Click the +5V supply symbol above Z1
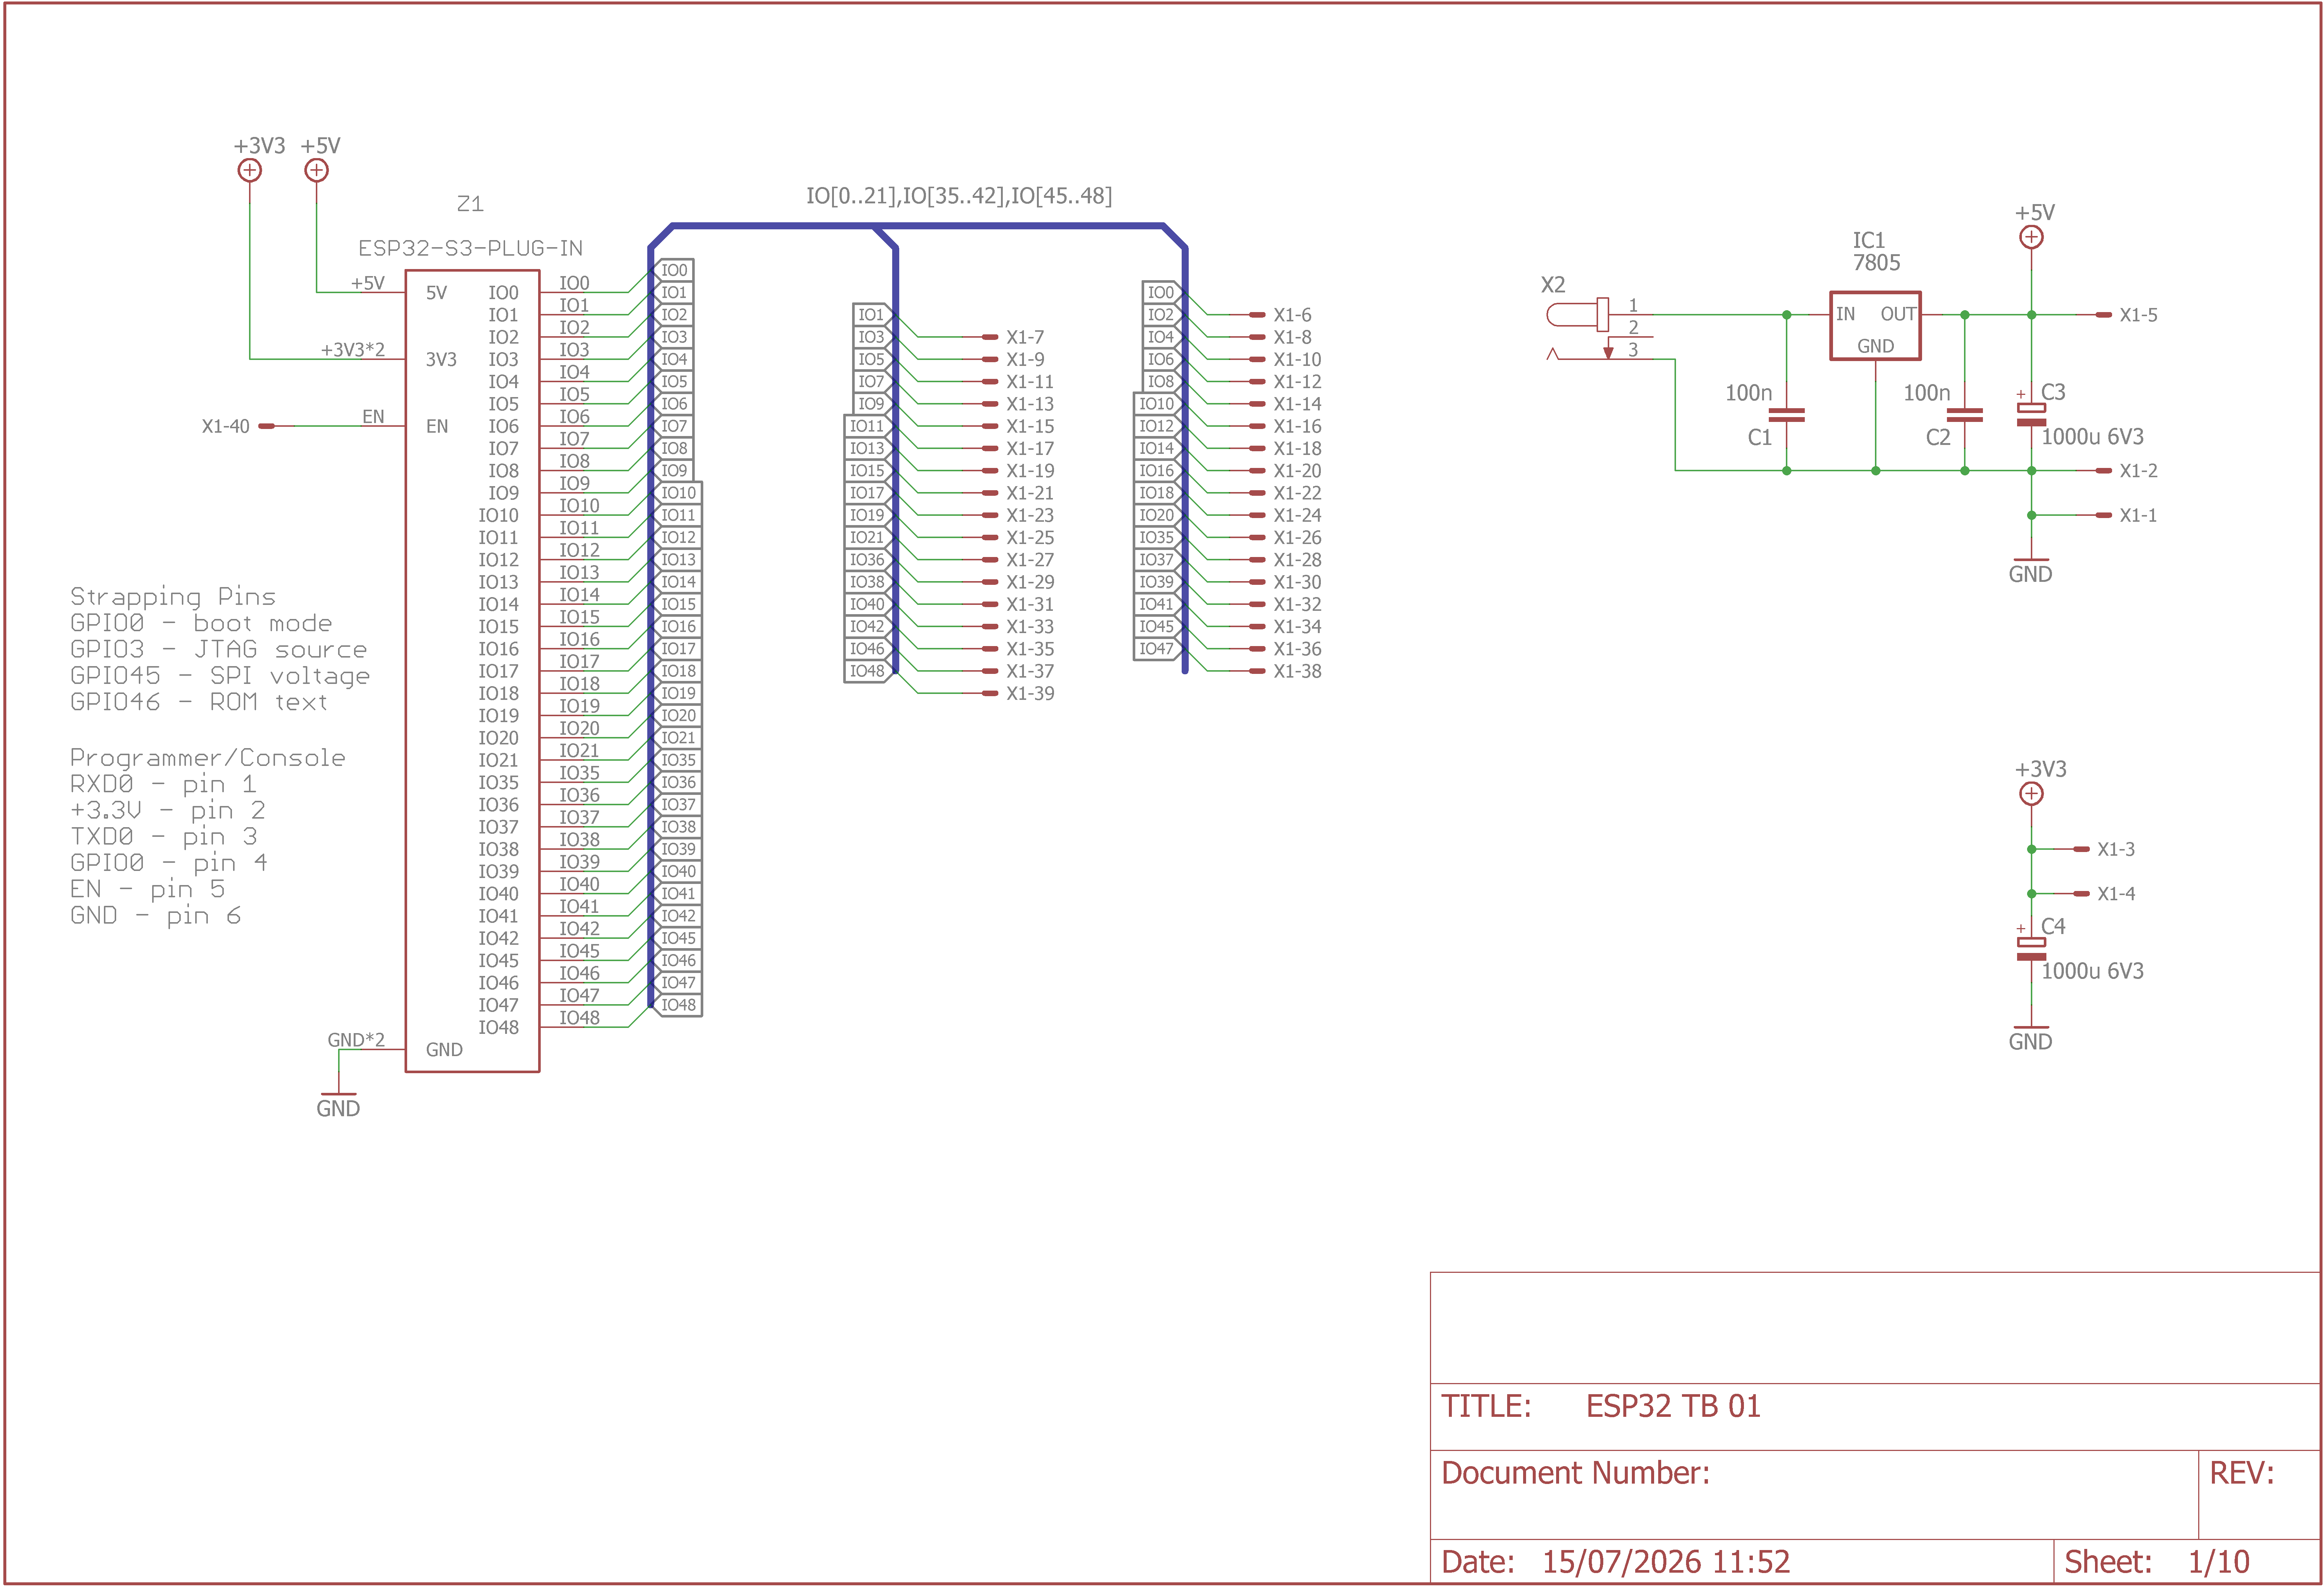Screen dimensions: 2324x1589 (x=316, y=170)
